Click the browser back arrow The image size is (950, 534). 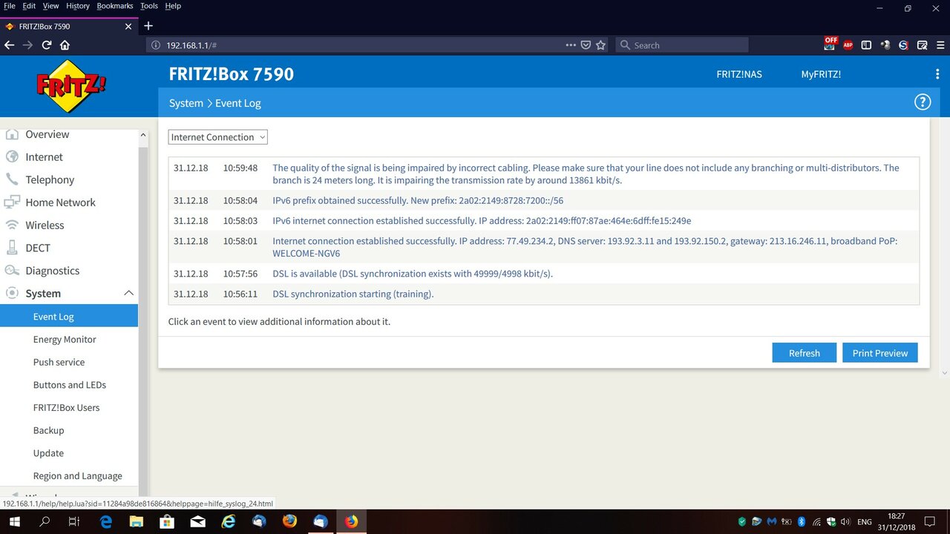click(x=9, y=45)
